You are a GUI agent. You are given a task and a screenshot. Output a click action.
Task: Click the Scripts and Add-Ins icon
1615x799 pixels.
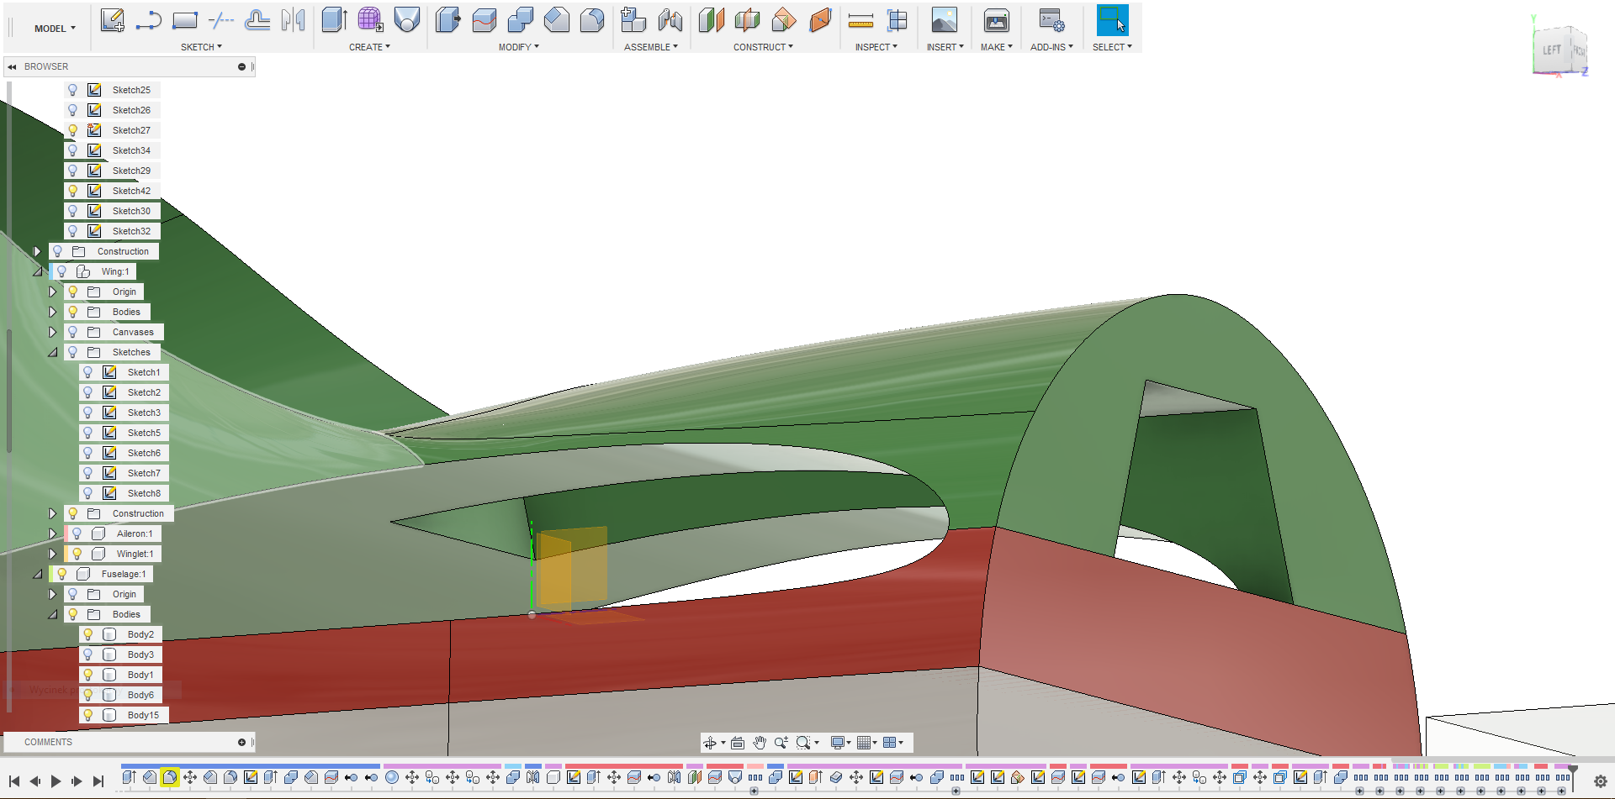[x=1051, y=20]
